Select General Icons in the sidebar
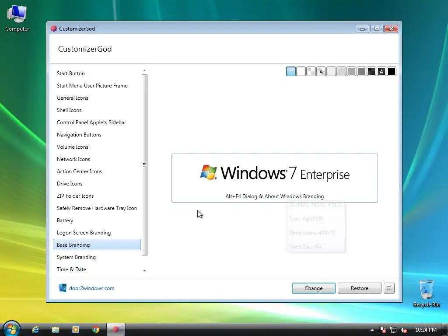 point(97,98)
